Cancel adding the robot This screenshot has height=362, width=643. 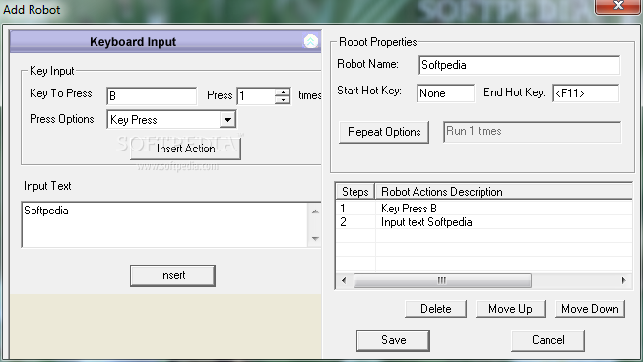[547, 340]
